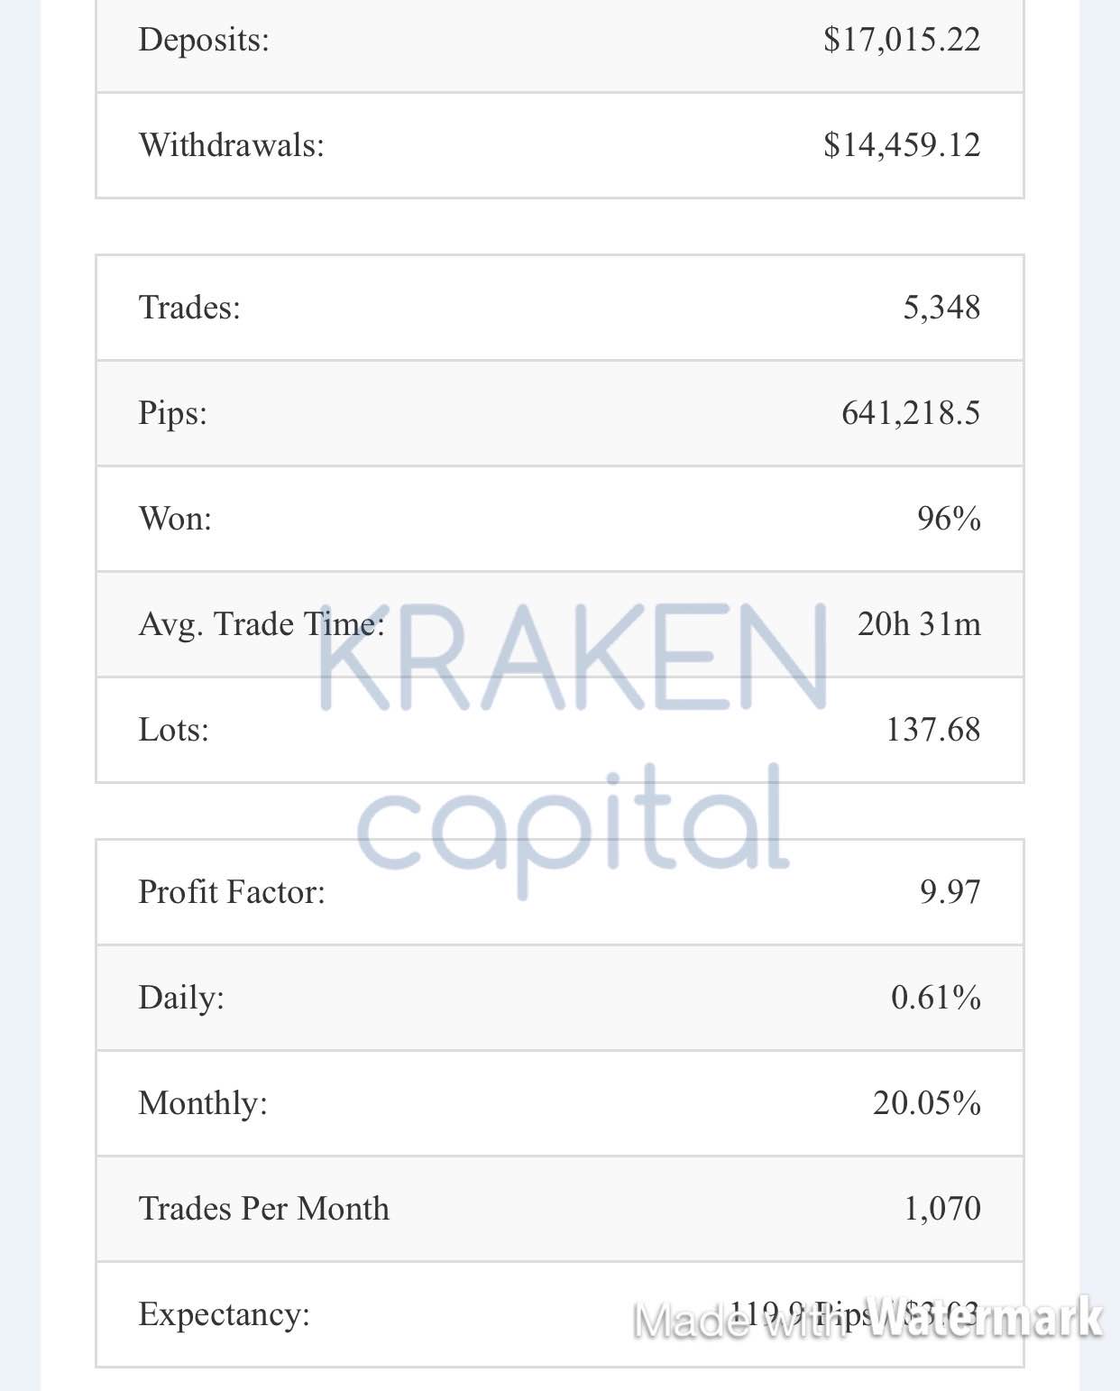The width and height of the screenshot is (1120, 1391).
Task: Click the KRAKEN watermark logo text
Action: (x=574, y=659)
